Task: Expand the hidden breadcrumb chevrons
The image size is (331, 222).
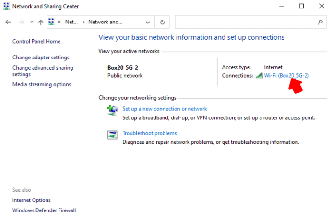Action: (59, 22)
